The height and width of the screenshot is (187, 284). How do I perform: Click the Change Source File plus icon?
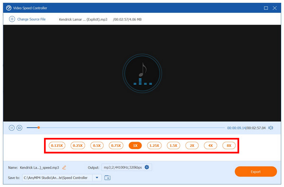click(x=12, y=19)
